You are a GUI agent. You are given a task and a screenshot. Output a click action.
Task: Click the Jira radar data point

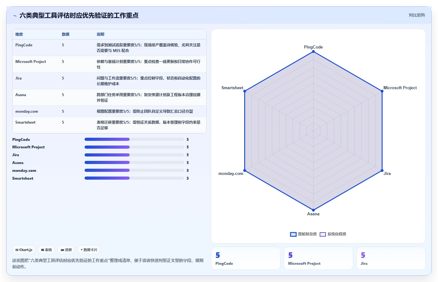[382, 171]
